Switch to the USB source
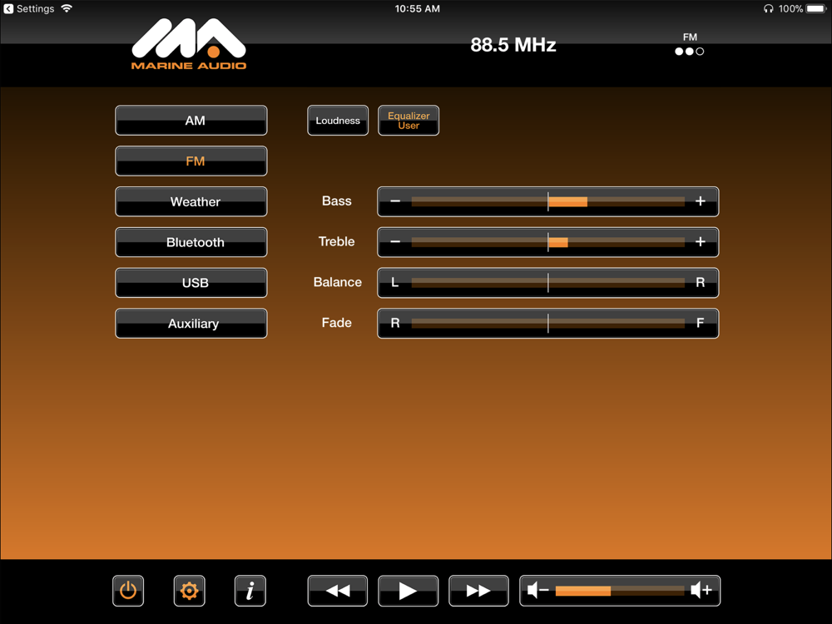Viewport: 832px width, 624px height. point(191,283)
